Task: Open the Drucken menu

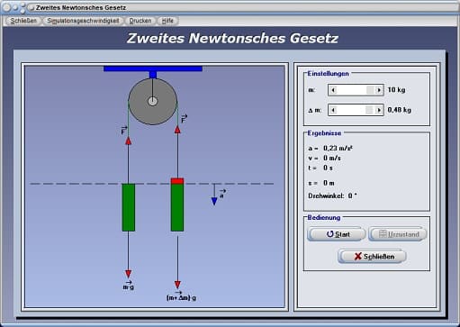Action: pyautogui.click(x=140, y=21)
